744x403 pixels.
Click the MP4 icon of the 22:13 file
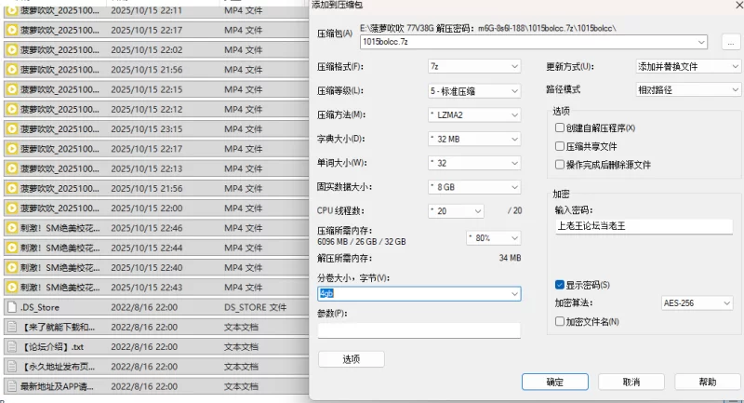click(12, 168)
